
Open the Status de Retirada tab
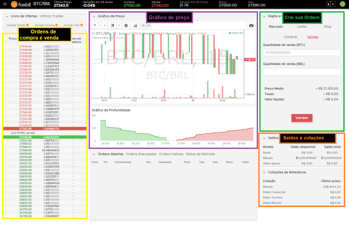[x=200, y=154]
